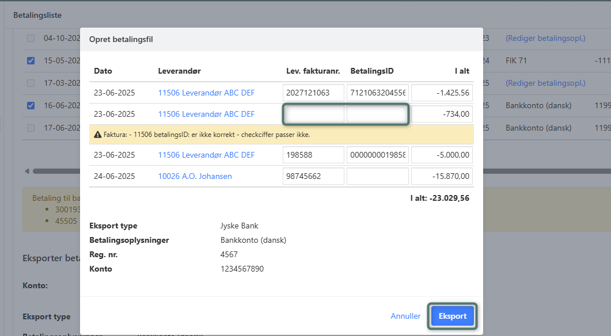Uncheck the 16-06 payment row checkbox
The height and width of the screenshot is (336, 611).
(x=31, y=105)
